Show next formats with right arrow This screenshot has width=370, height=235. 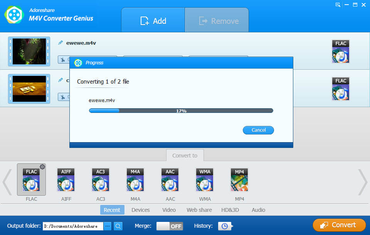pyautogui.click(x=362, y=182)
